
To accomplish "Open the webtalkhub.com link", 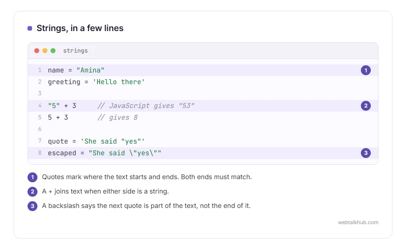I will pos(358,222).
